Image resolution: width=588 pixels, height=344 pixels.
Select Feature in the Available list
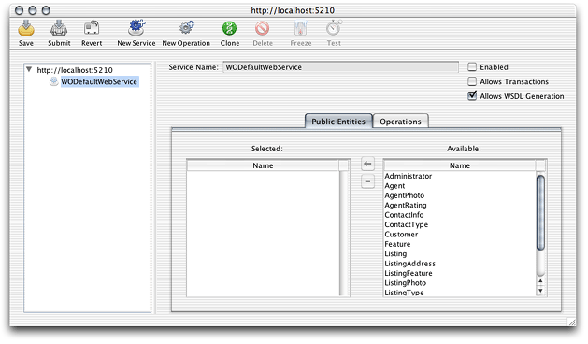460,244
